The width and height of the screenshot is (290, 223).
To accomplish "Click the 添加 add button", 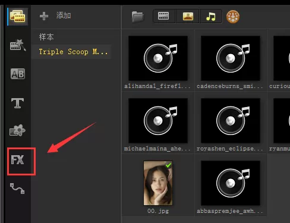I will [x=64, y=15].
